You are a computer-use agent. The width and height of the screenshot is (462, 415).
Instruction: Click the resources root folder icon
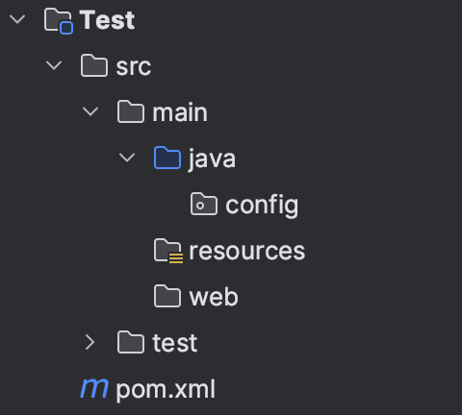coord(168,251)
